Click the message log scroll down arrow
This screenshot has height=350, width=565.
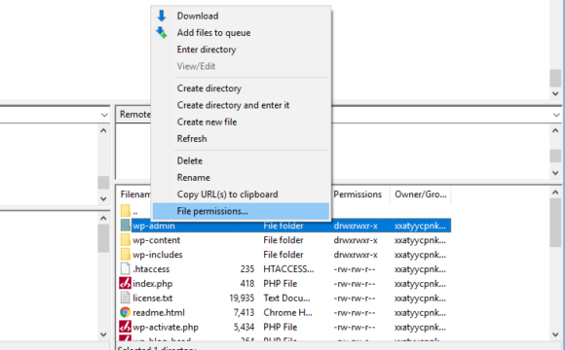coord(555,93)
